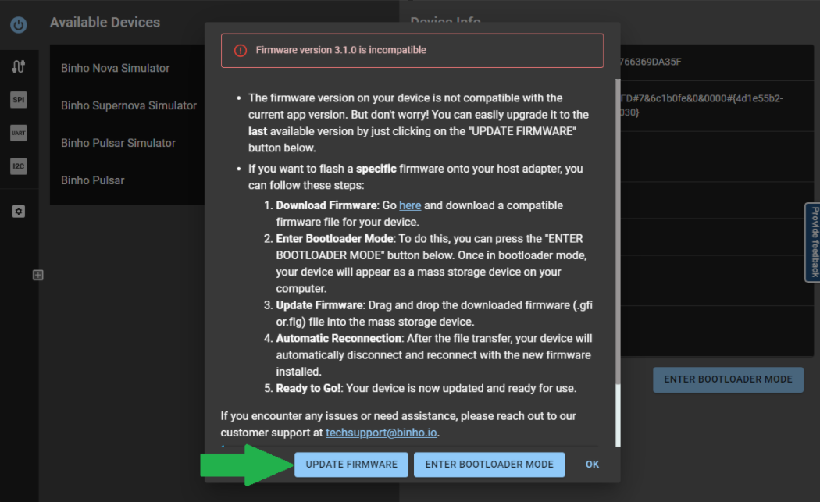
Task: Click the 'Firmware version 3.1.0 is incompatible' alert
Action: [412, 51]
